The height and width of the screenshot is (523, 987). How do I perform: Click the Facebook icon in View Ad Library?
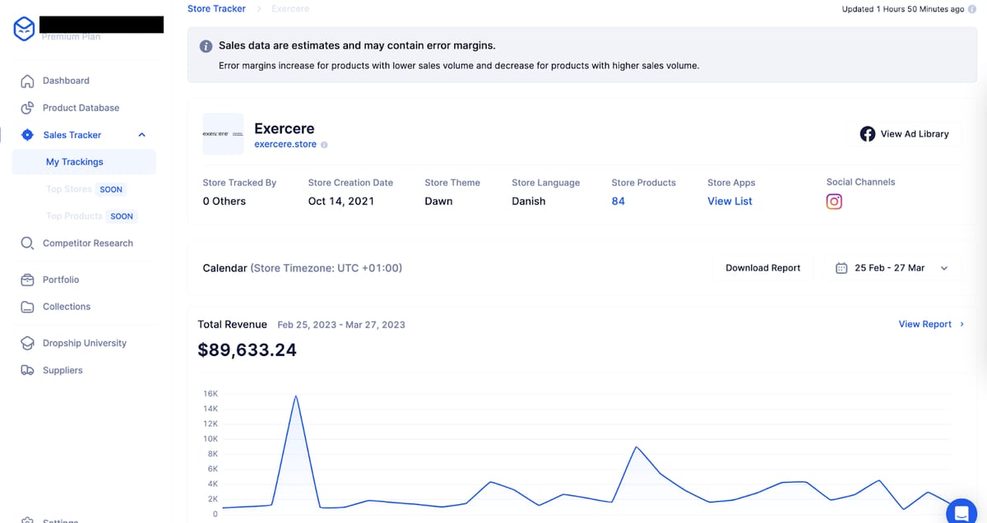(867, 134)
